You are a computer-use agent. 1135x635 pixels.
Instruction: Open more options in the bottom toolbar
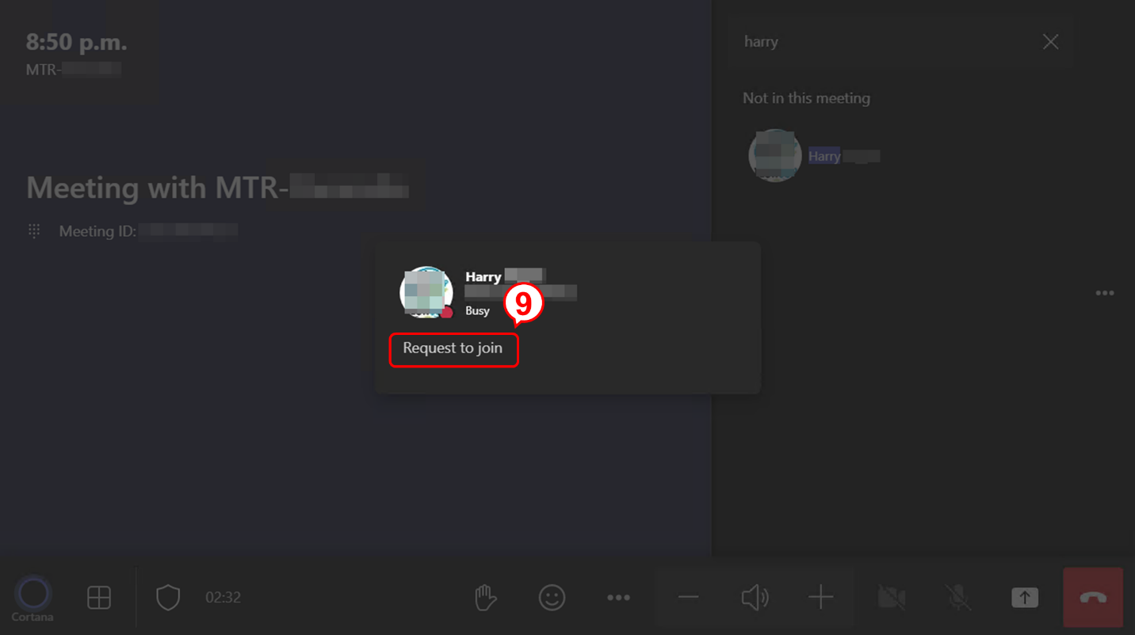[618, 598]
